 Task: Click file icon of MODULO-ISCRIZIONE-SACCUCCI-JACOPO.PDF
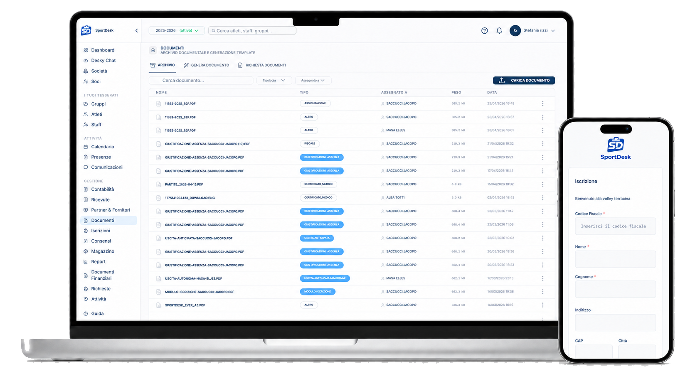pyautogui.click(x=158, y=292)
